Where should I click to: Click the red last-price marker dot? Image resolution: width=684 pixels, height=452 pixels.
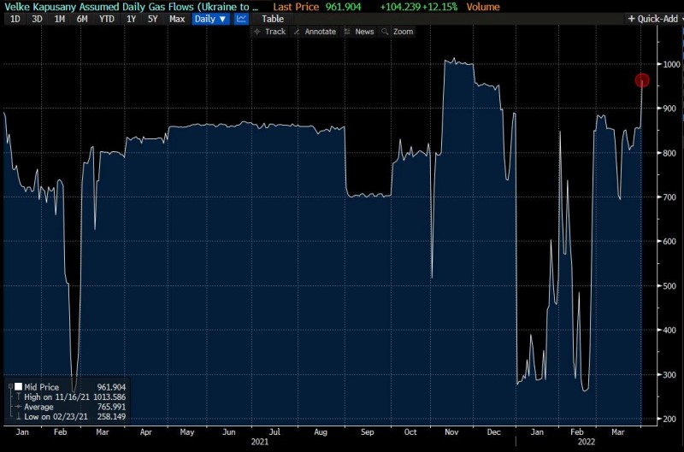(x=642, y=81)
